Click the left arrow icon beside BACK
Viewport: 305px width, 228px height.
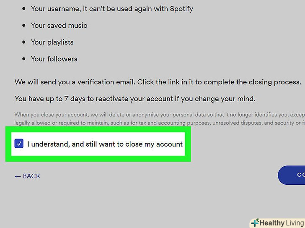pos(18,176)
